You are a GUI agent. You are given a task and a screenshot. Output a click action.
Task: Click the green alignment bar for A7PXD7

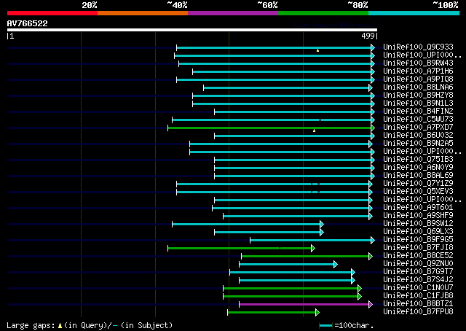(269, 128)
